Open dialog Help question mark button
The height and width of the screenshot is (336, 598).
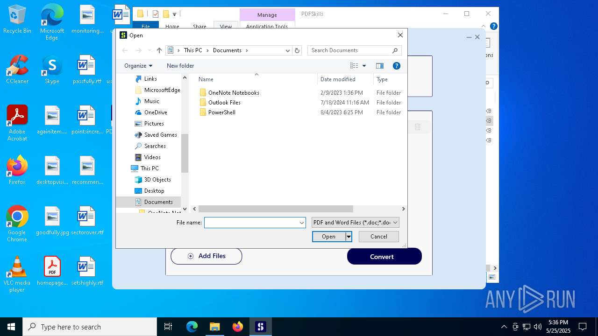pos(397,66)
